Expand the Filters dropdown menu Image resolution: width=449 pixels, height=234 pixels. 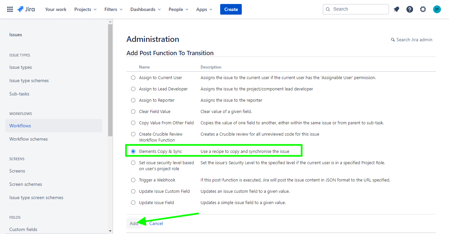(x=113, y=9)
